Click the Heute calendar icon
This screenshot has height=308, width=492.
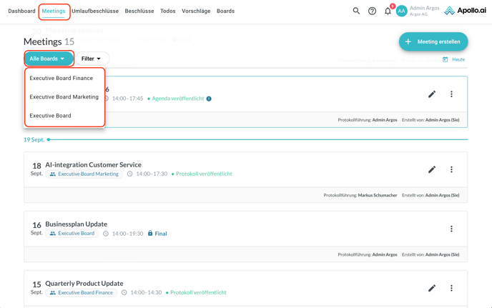coord(446,59)
